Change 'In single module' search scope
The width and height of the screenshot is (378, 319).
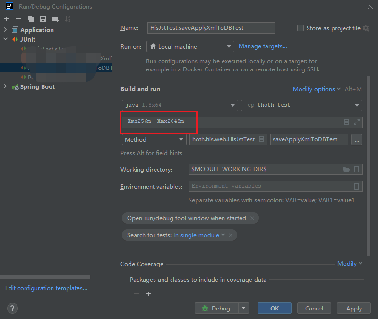[x=199, y=235]
